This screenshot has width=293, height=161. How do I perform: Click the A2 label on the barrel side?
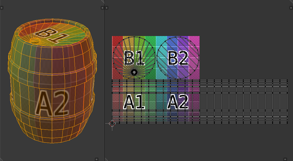point(52,104)
